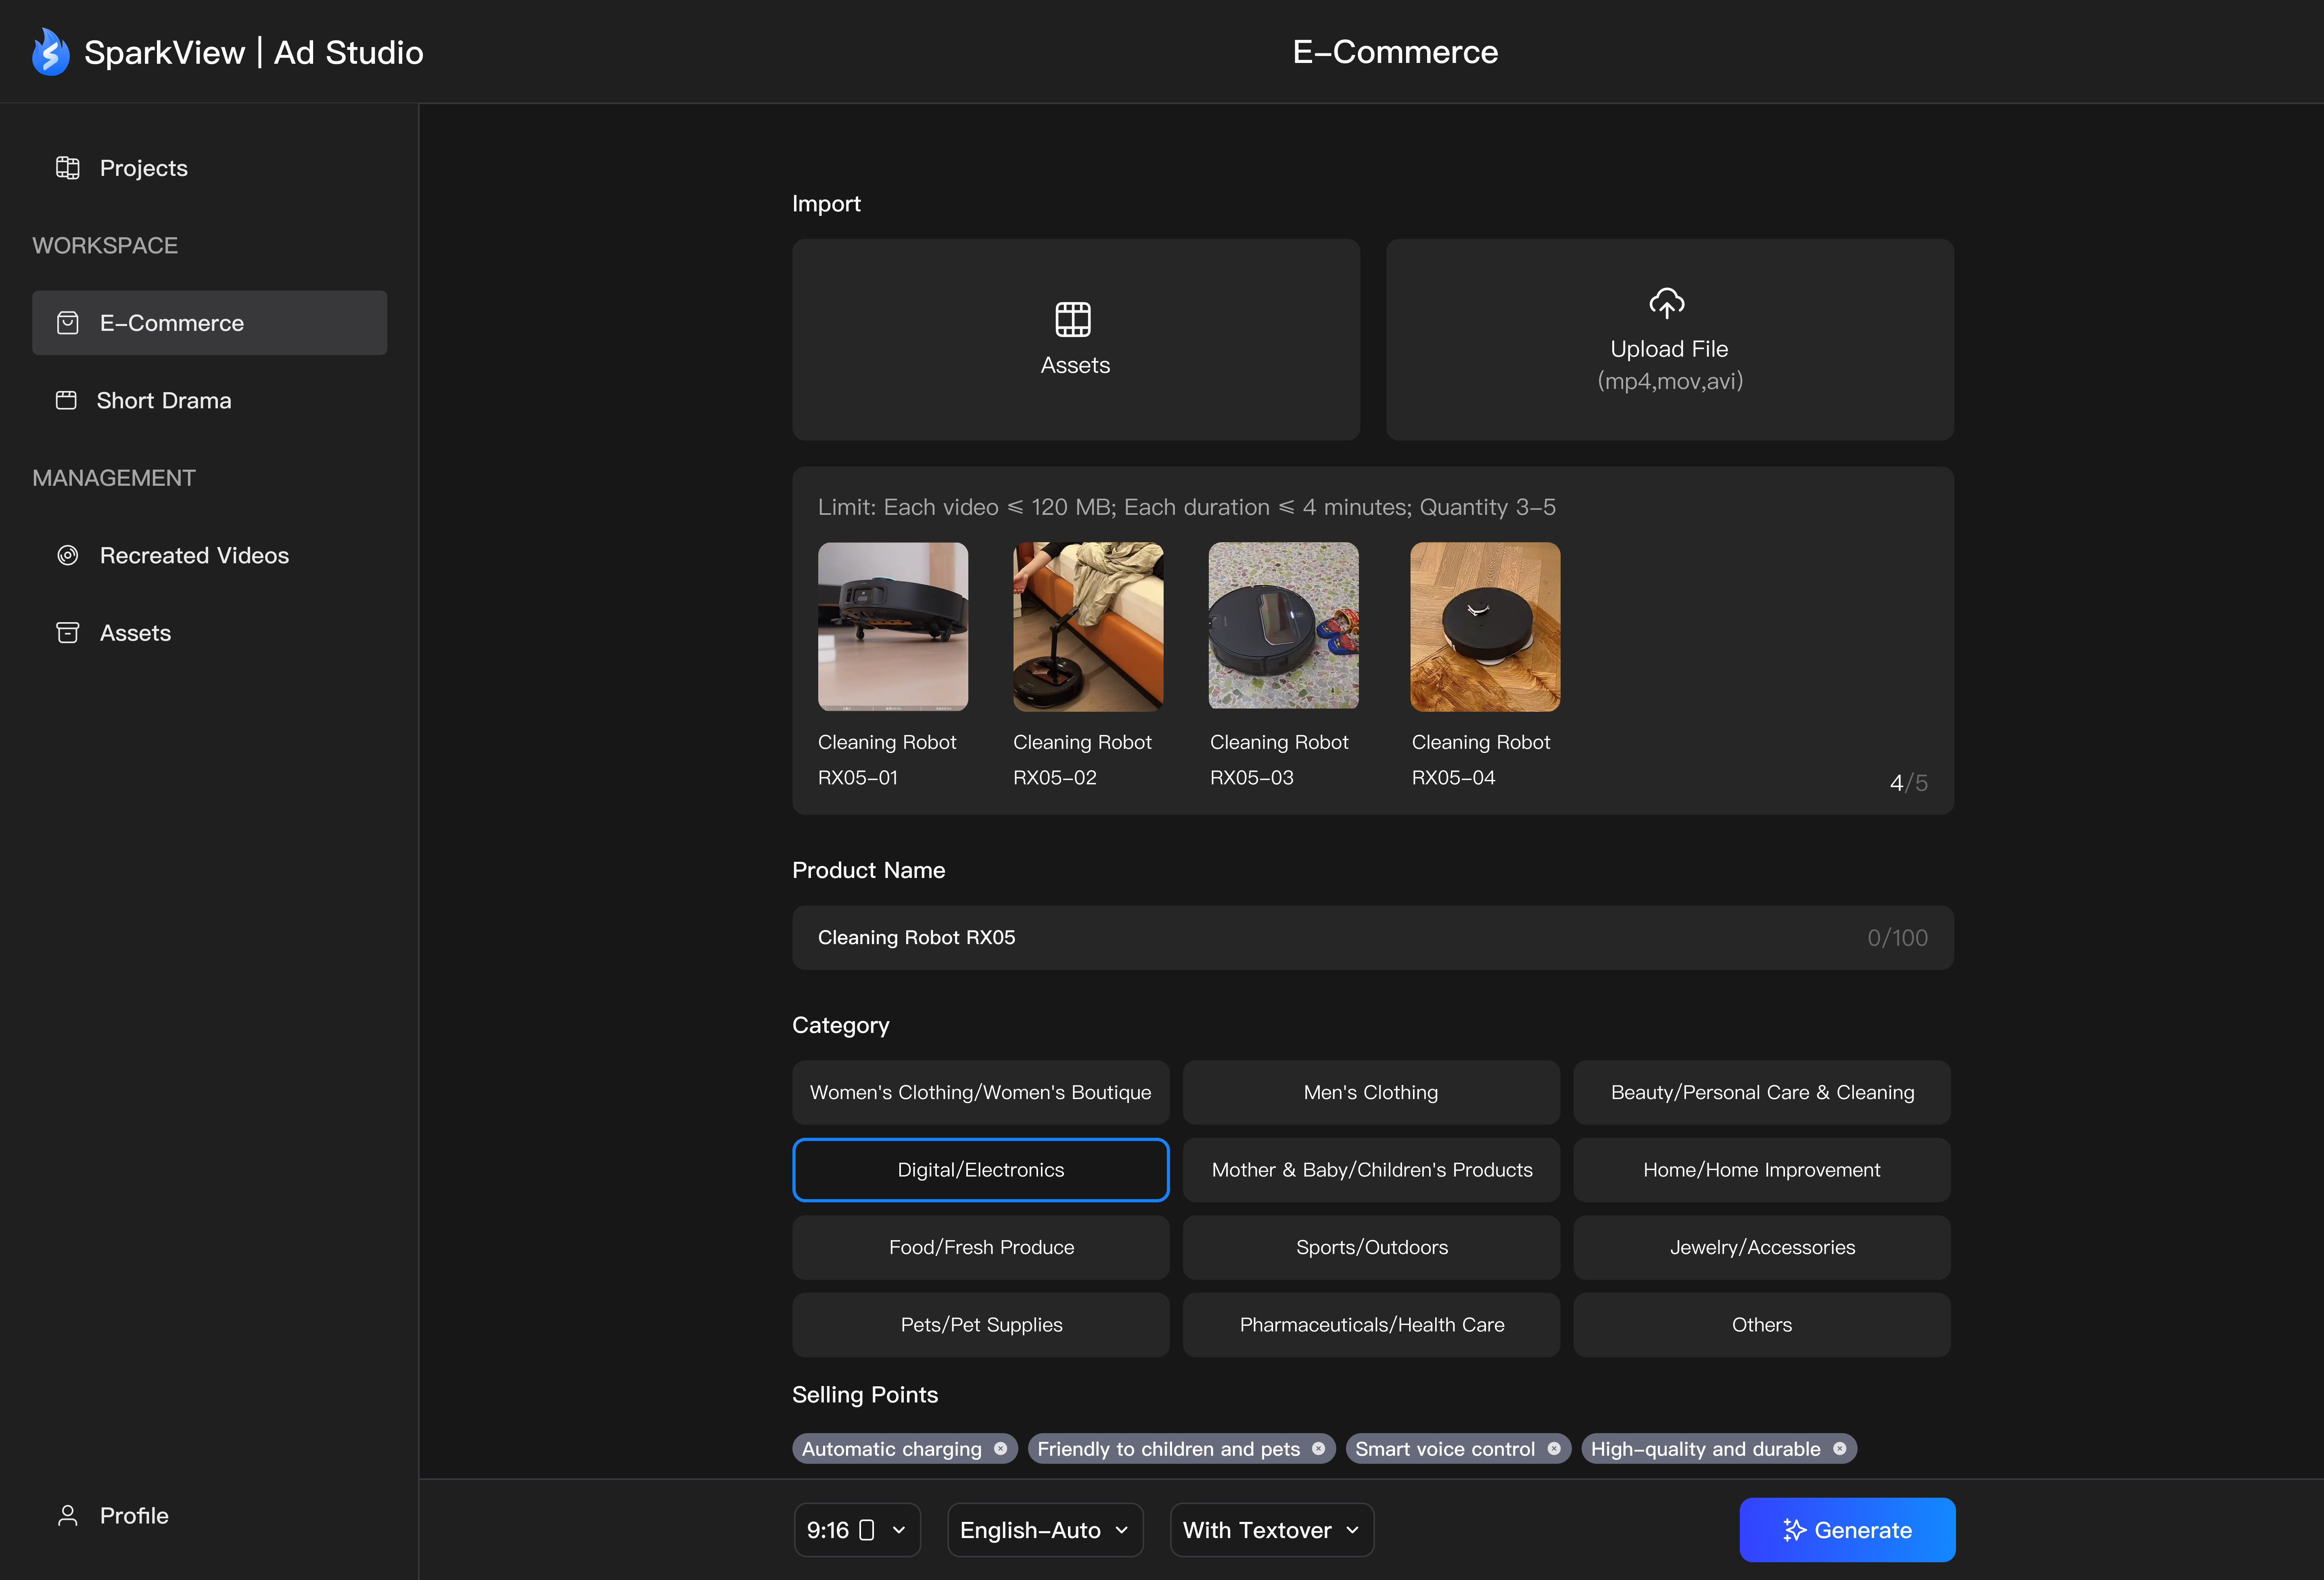2324x1580 pixels.
Task: Open Projects from the sidebar
Action: tap(143, 168)
